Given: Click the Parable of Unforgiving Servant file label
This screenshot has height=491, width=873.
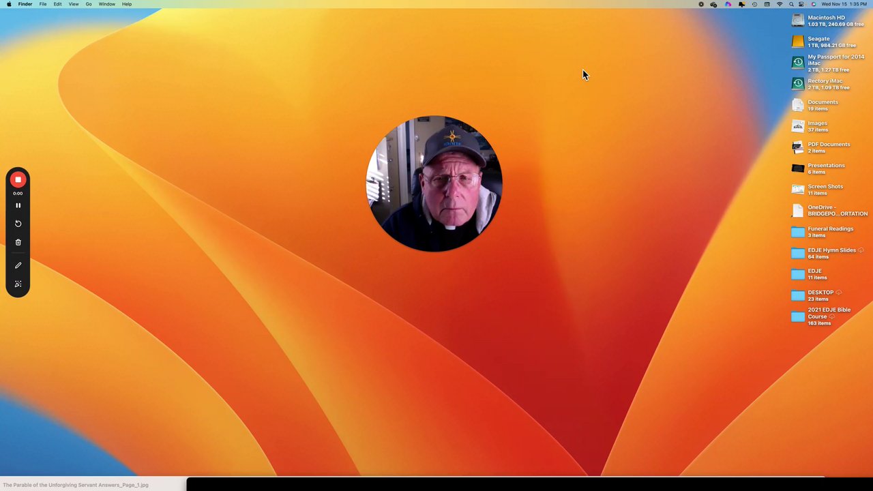Looking at the screenshot, I should [x=76, y=485].
